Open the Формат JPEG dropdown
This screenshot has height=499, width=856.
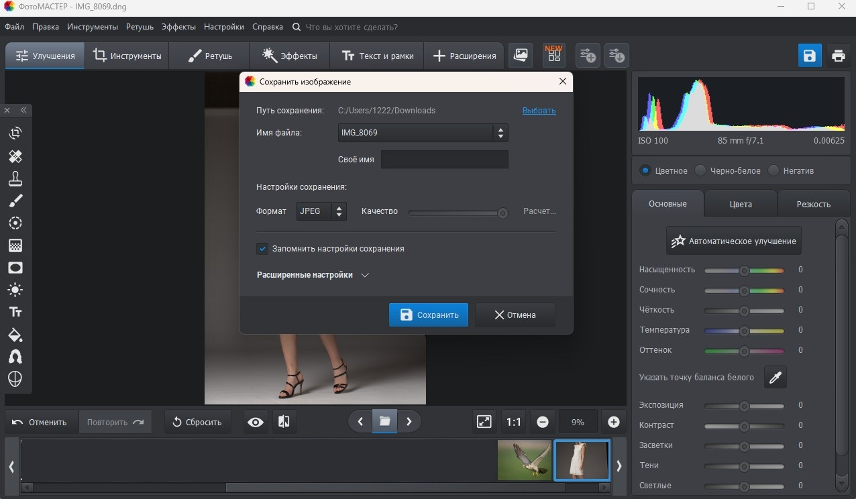pyautogui.click(x=321, y=211)
